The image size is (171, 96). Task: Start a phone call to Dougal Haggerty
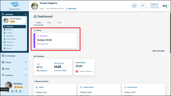pyautogui.click(x=134, y=6)
